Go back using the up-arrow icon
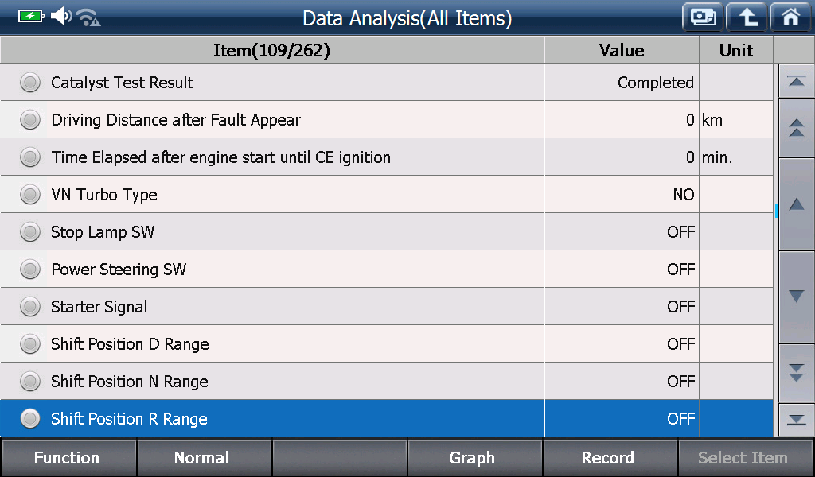 coord(747,17)
